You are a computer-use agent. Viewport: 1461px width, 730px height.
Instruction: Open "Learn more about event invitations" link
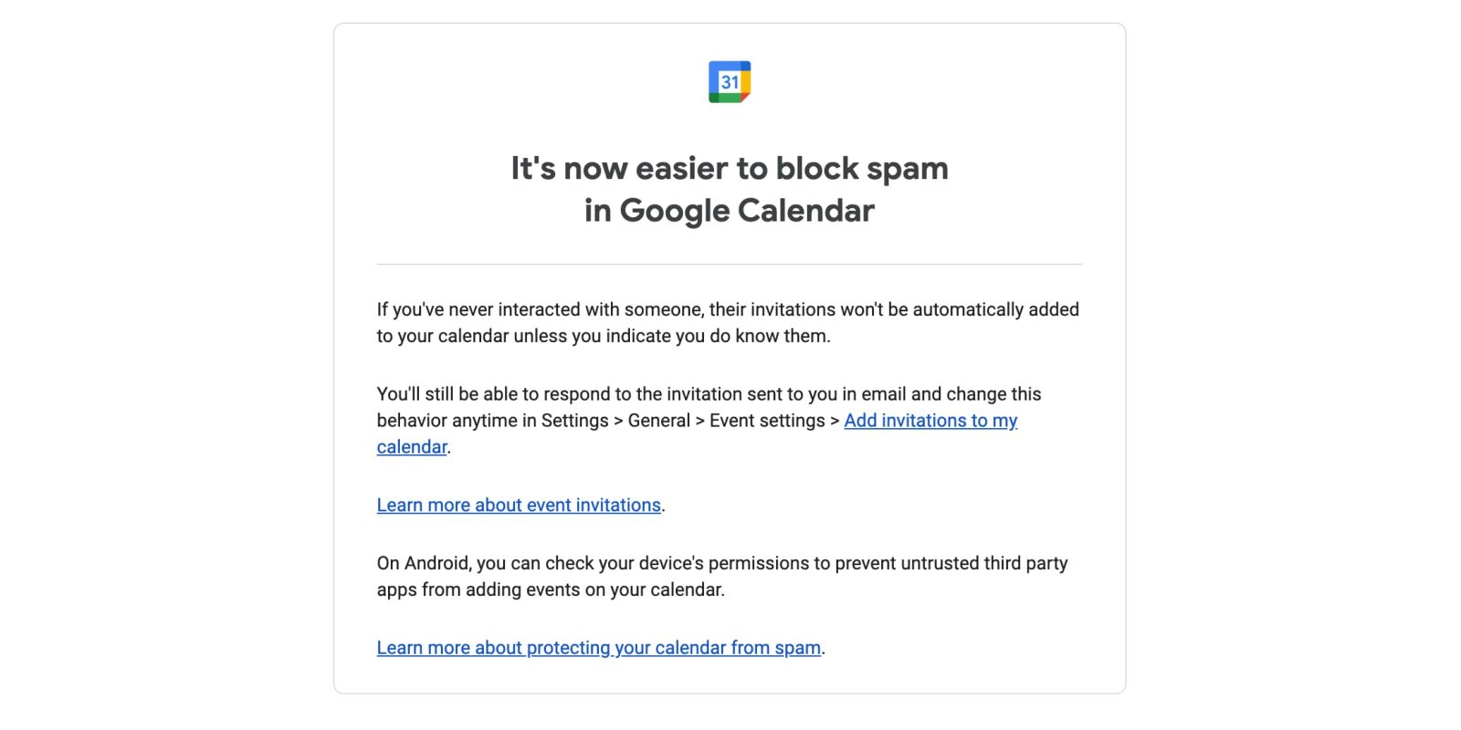click(519, 506)
